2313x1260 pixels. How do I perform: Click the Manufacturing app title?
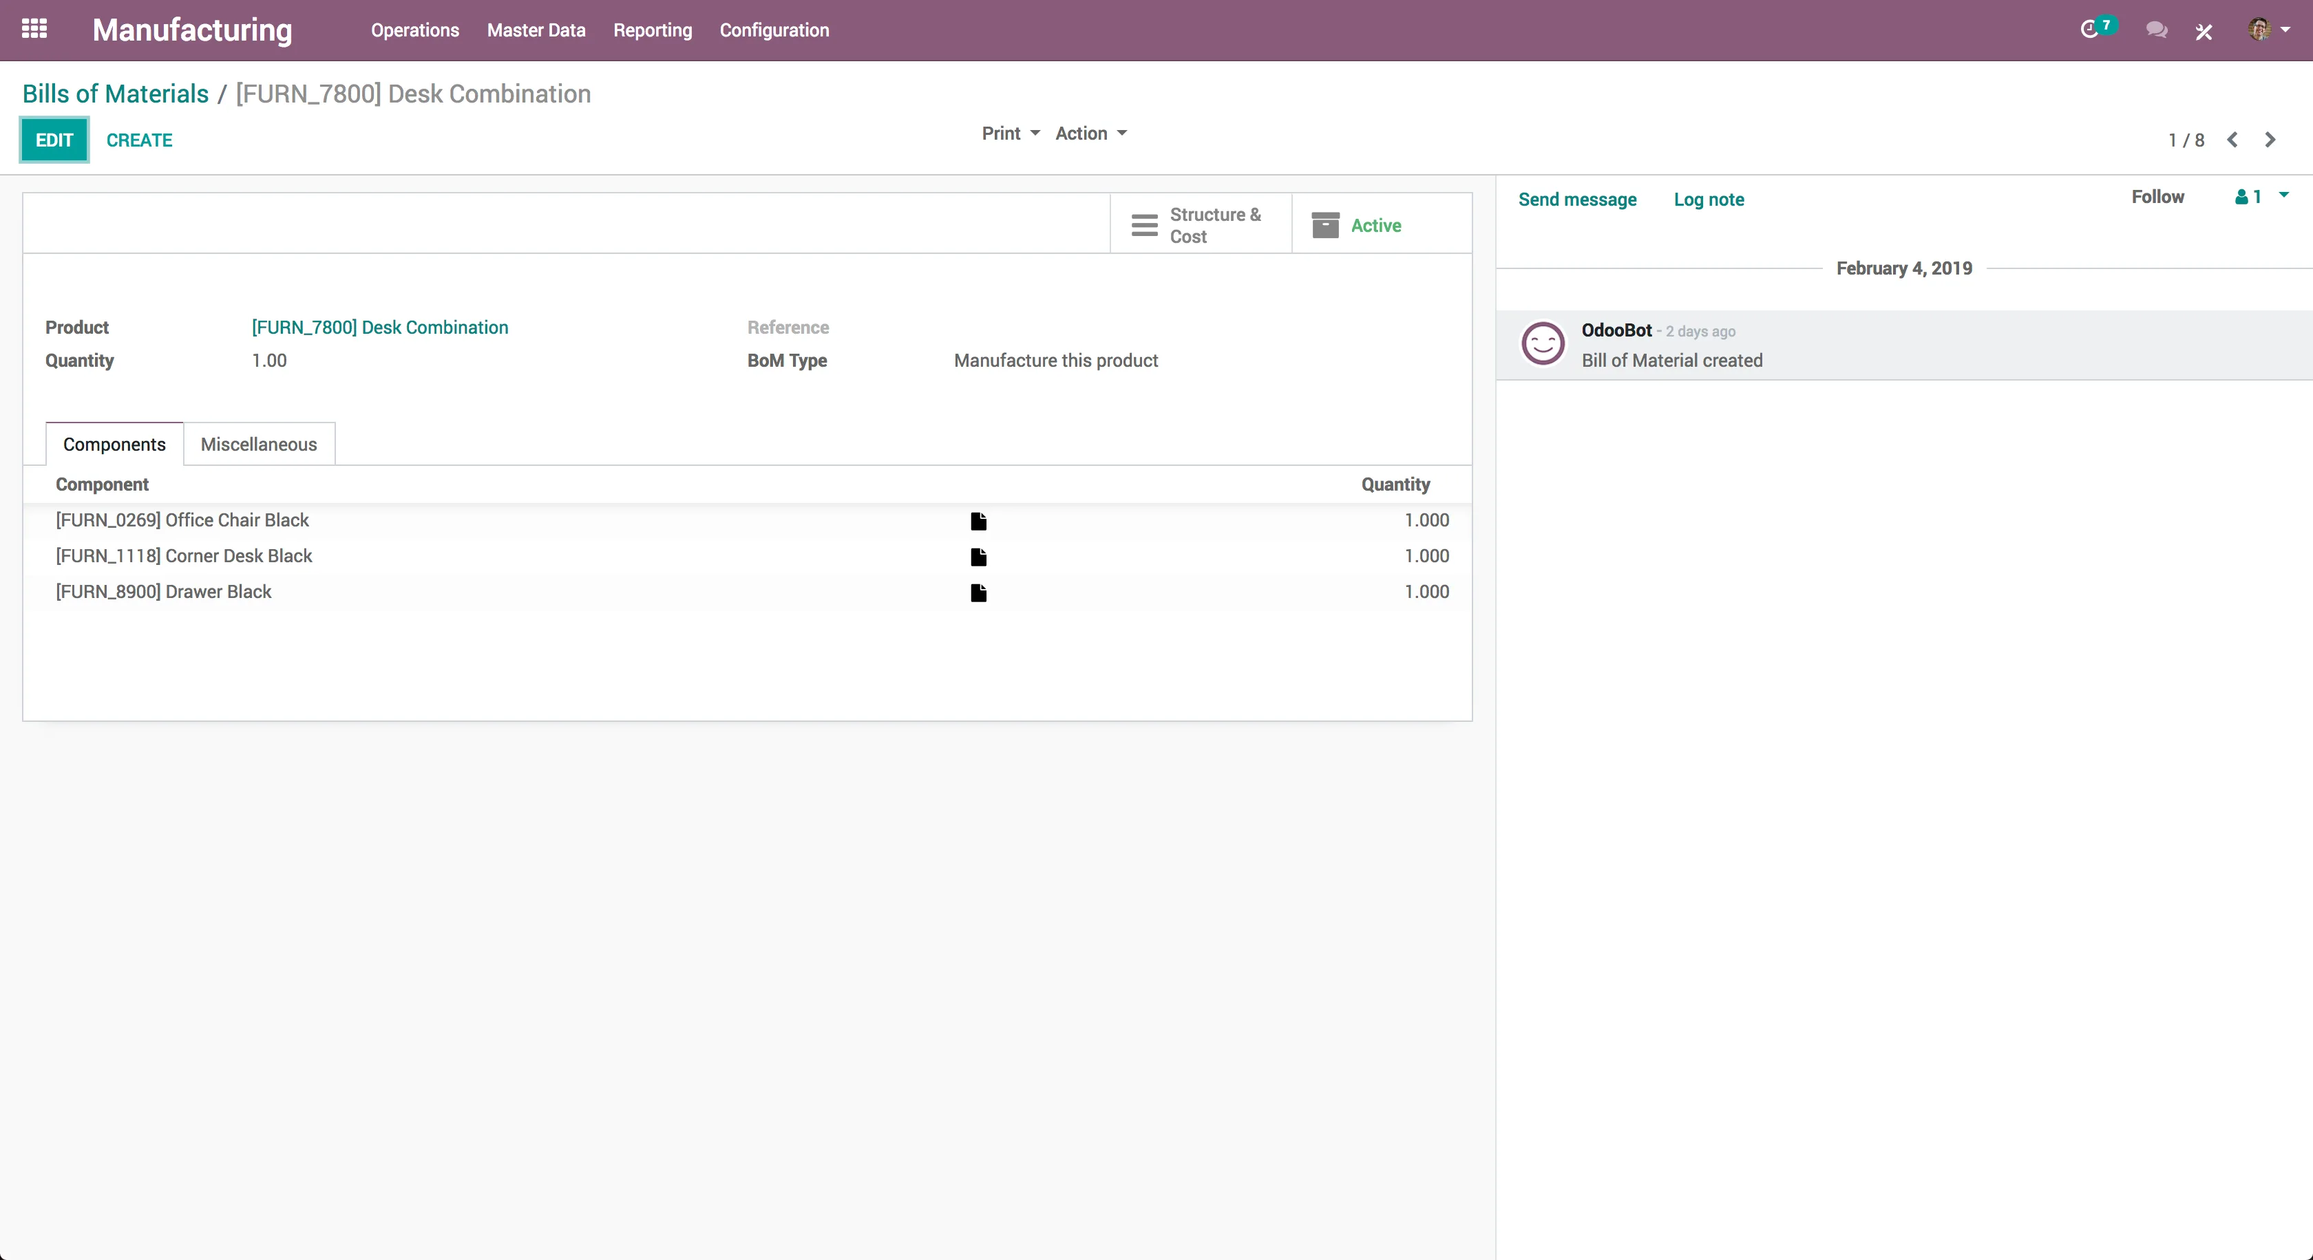192,30
